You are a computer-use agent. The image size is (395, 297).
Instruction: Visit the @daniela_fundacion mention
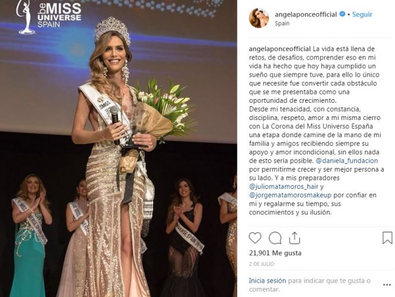pos(347,161)
